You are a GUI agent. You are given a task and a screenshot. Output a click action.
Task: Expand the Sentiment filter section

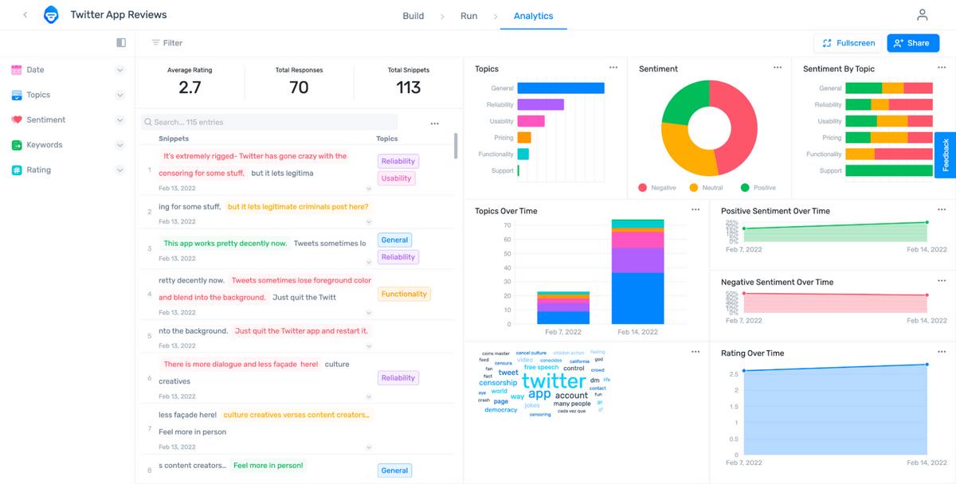(68, 120)
